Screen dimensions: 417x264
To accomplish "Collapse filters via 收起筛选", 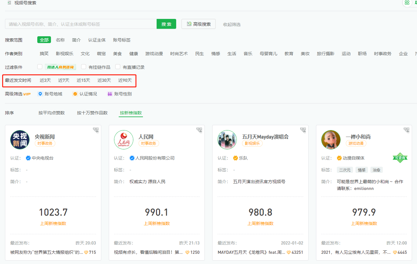I will [x=232, y=24].
